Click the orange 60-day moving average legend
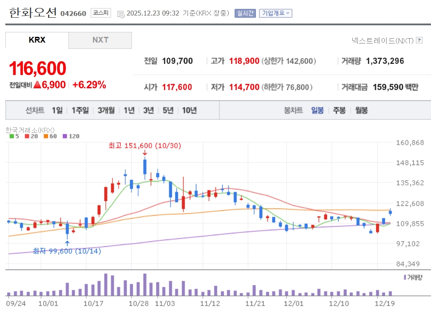 click(x=49, y=136)
